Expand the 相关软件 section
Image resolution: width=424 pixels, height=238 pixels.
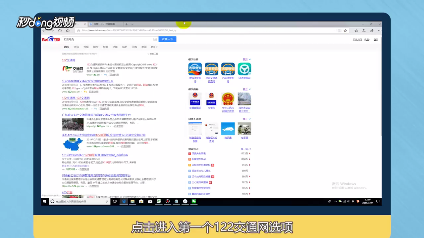[247, 59]
